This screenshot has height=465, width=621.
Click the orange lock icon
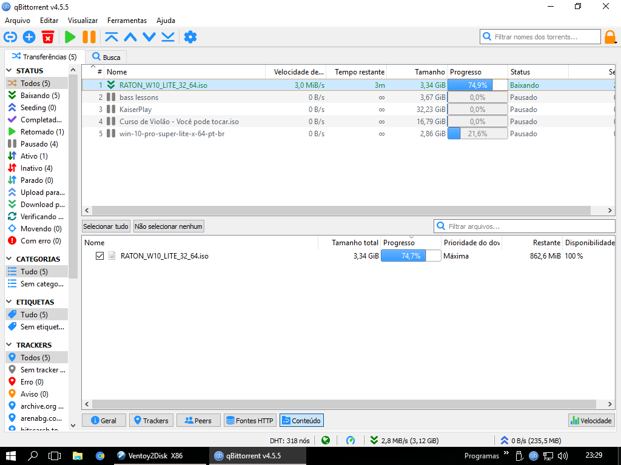point(609,37)
